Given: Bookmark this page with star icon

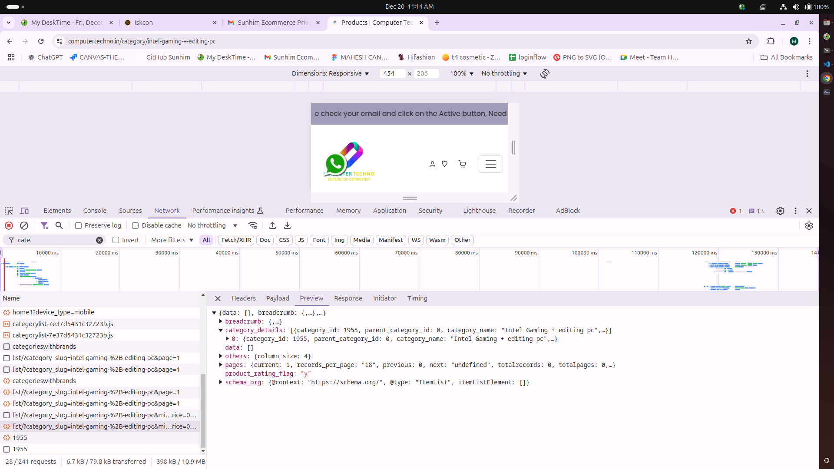Looking at the screenshot, I should (x=749, y=41).
